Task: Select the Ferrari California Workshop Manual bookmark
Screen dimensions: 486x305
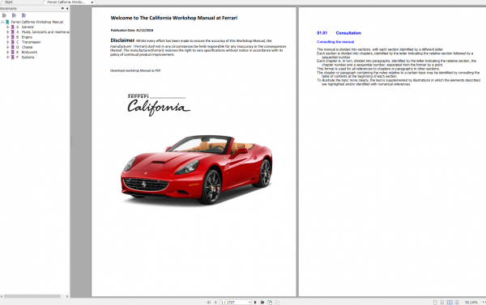Action: click(37, 22)
